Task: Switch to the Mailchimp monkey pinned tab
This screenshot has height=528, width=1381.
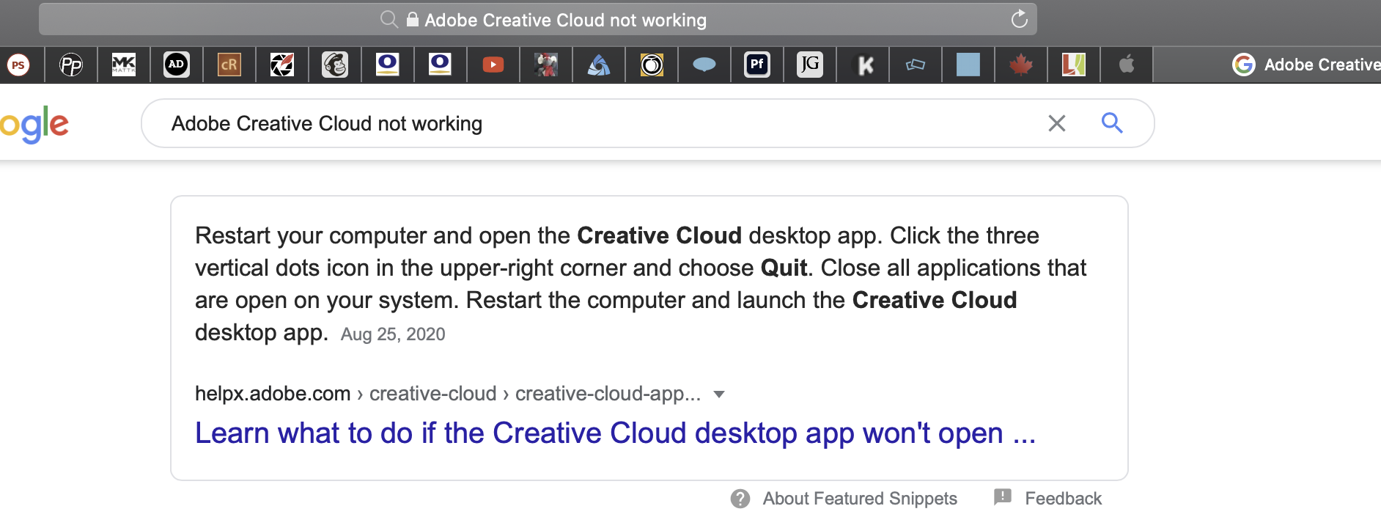Action: [x=335, y=65]
